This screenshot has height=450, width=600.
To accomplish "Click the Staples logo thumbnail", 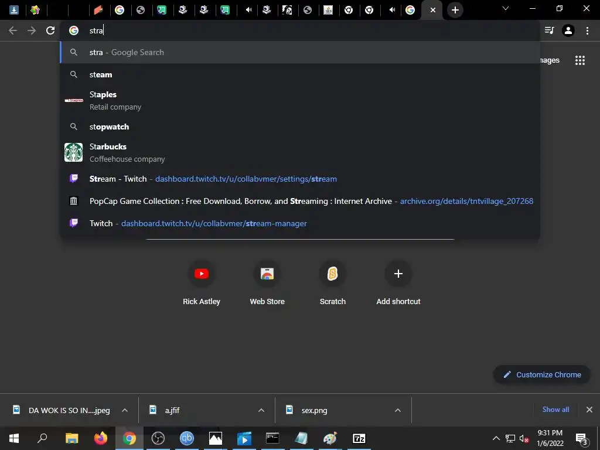I will coord(73,100).
